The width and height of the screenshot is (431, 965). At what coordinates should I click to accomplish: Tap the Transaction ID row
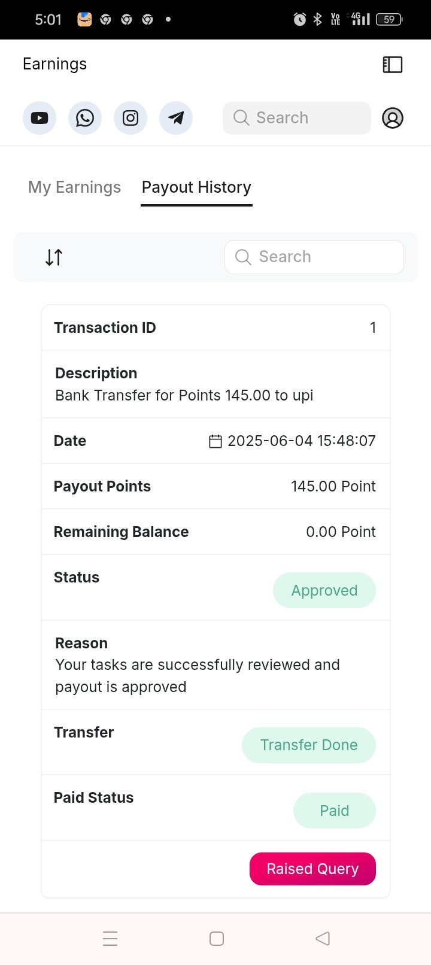215,327
